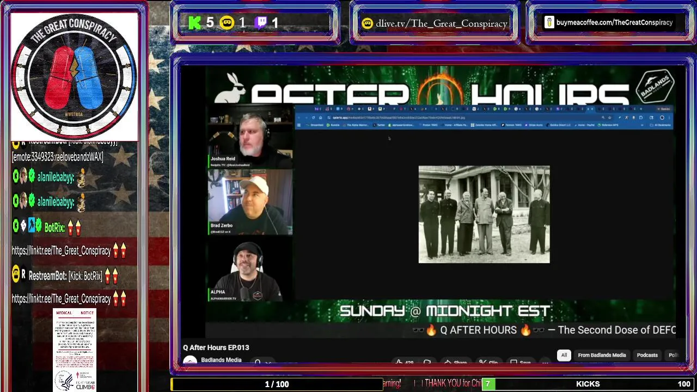This screenshot has height=392, width=697.
Task: Click the Q After Hours EP.013 title
Action: (216, 347)
